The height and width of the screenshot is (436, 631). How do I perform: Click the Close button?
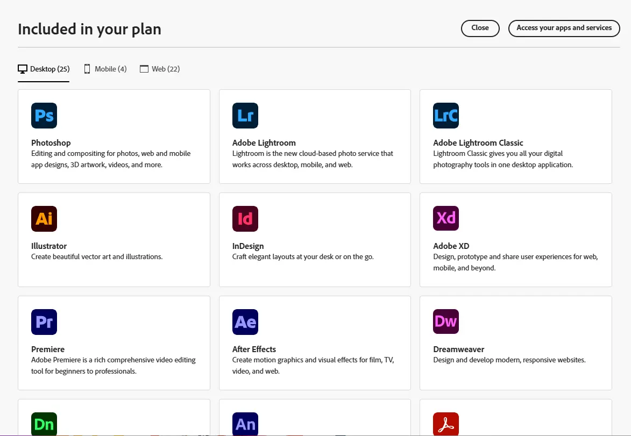click(x=480, y=28)
